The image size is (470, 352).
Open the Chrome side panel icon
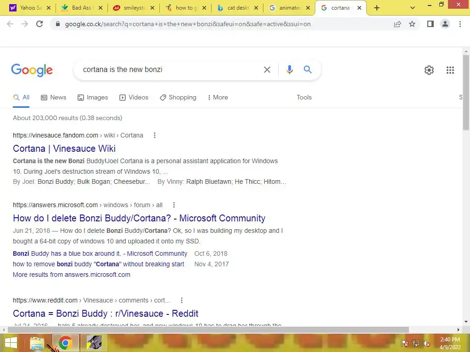[x=431, y=24]
